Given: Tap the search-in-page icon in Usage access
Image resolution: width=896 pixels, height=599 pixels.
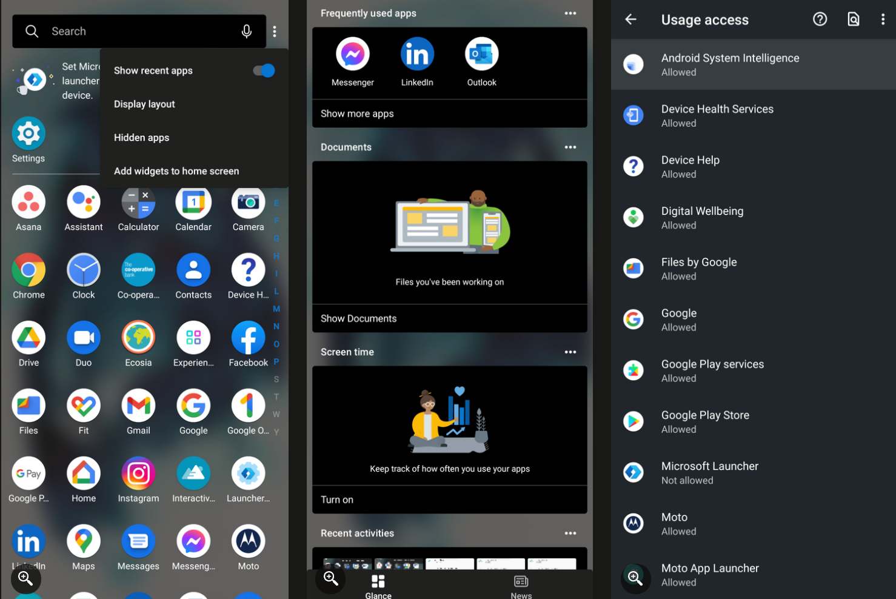Looking at the screenshot, I should 854,19.
